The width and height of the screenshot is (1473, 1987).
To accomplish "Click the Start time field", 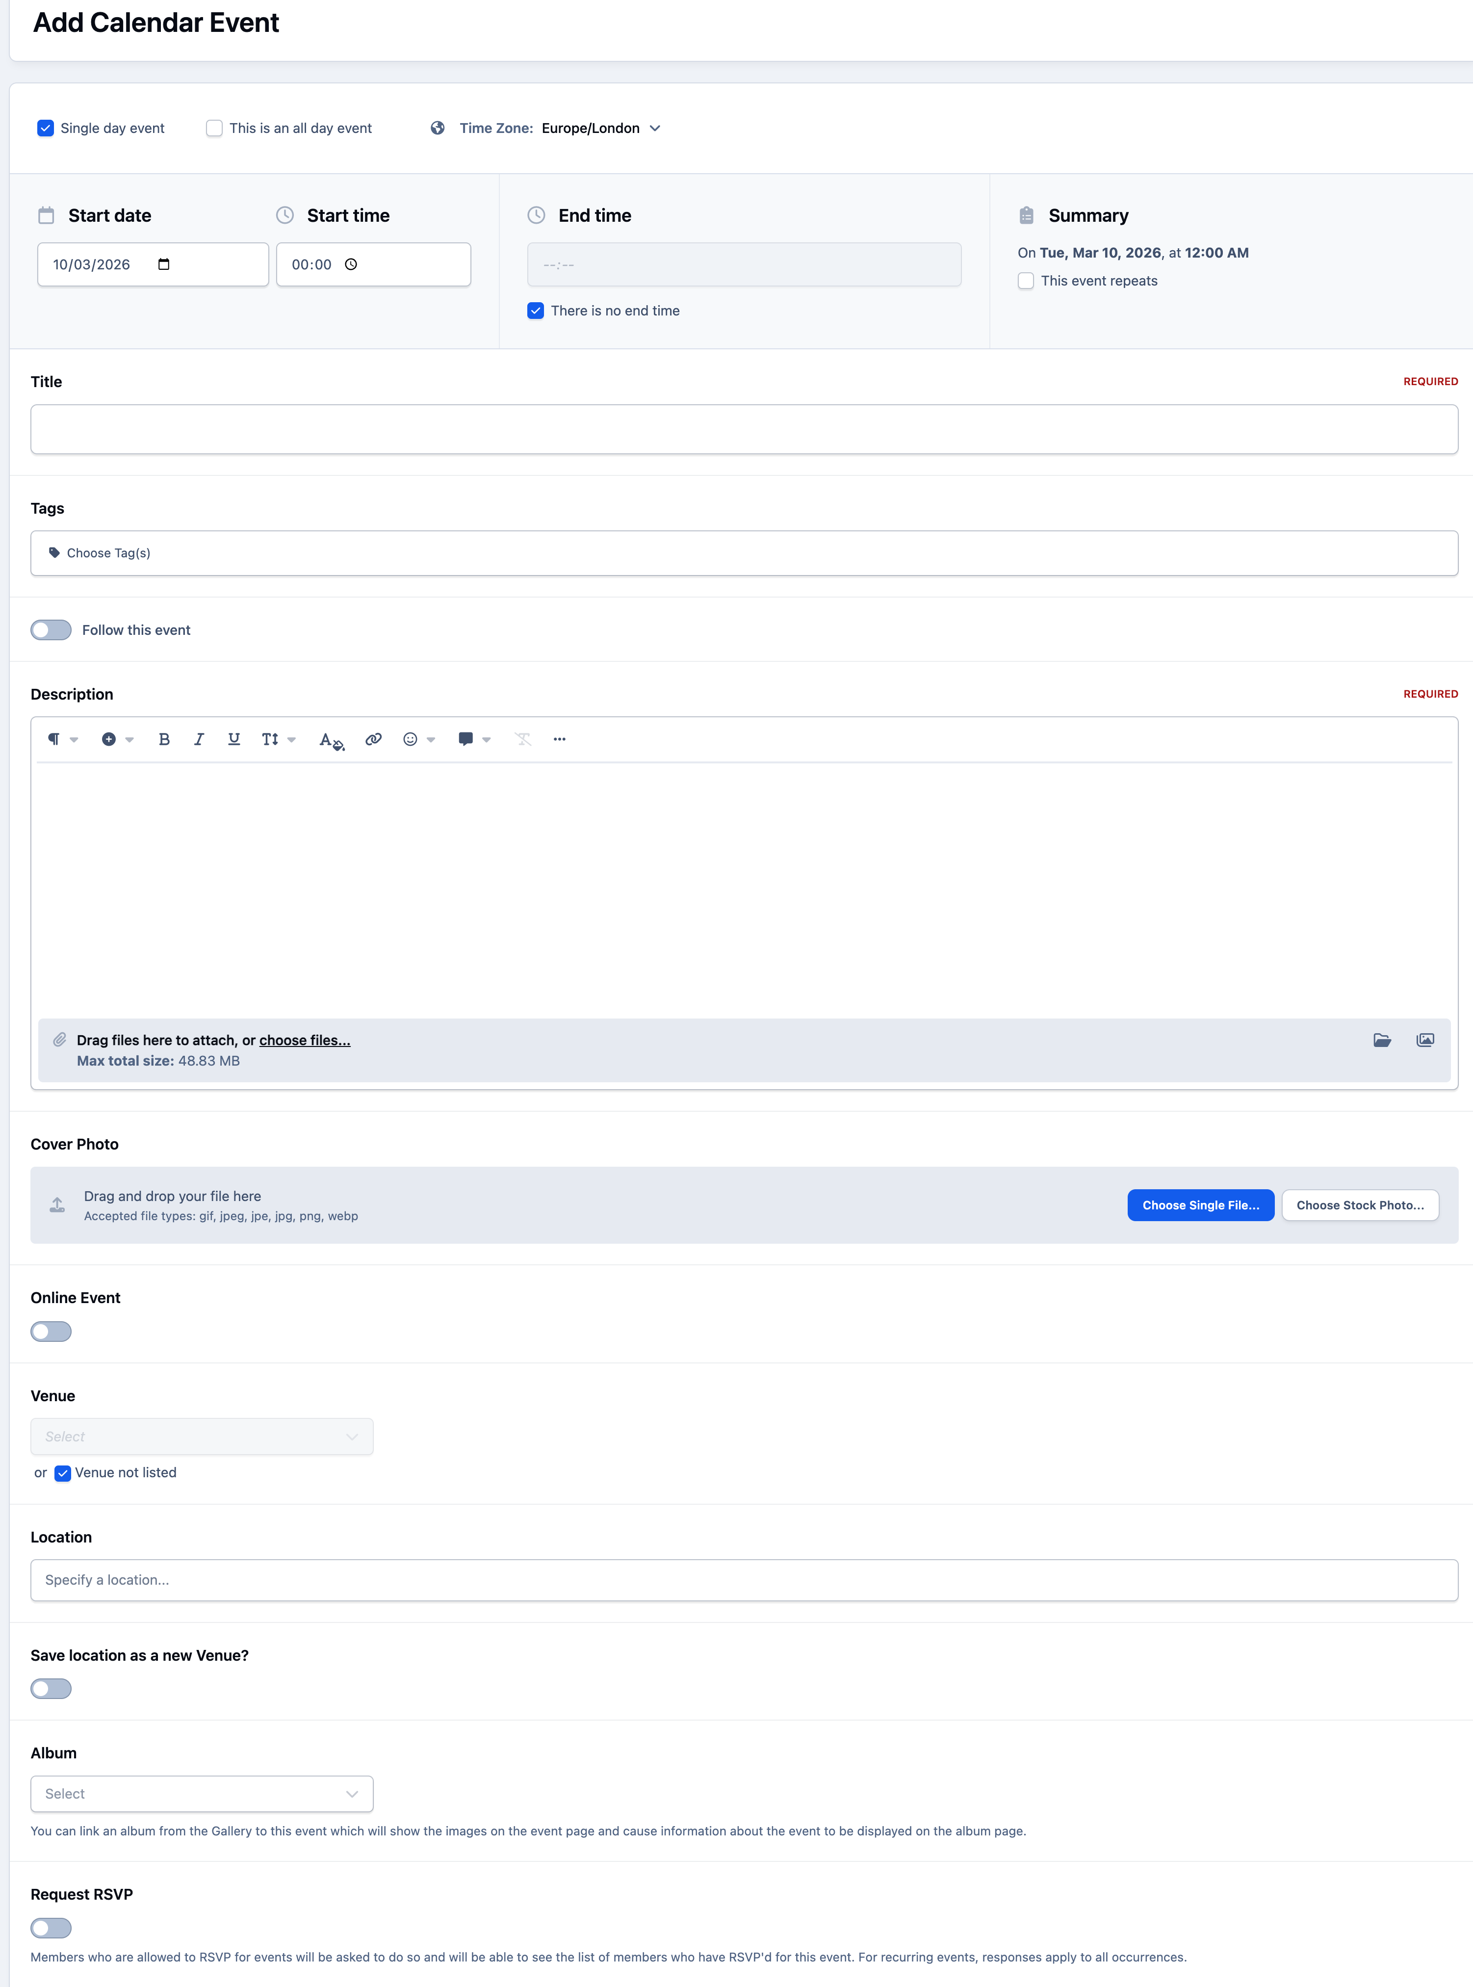I will pos(374,265).
